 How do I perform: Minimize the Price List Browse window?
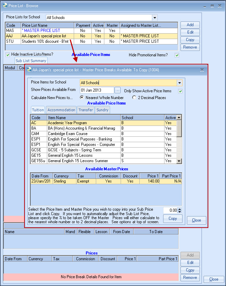[x=205, y=6]
